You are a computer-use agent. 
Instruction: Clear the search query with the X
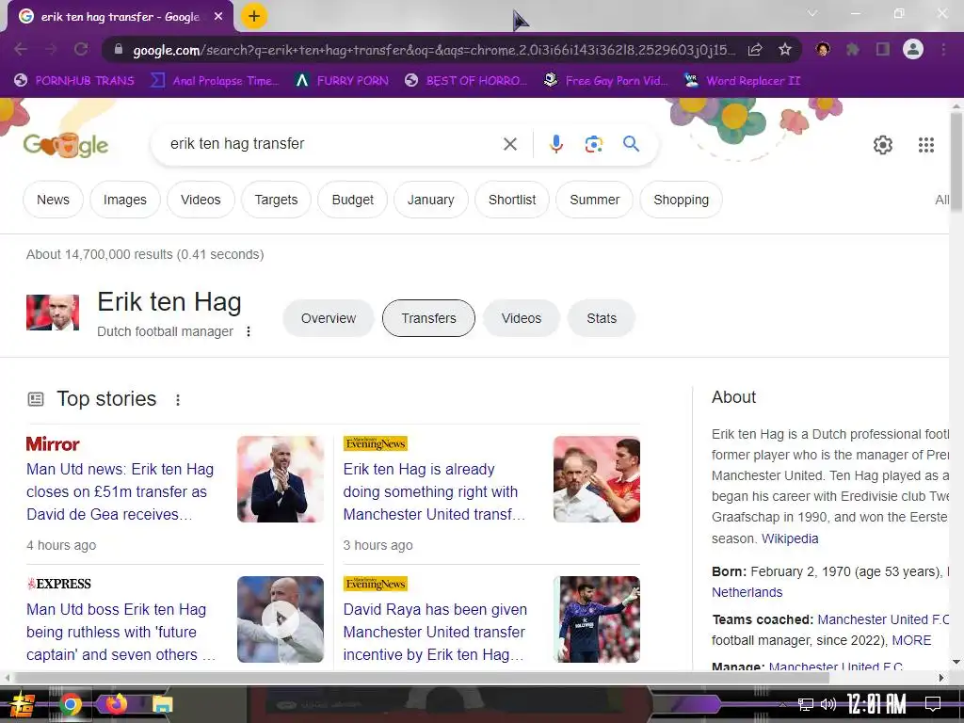click(x=509, y=144)
